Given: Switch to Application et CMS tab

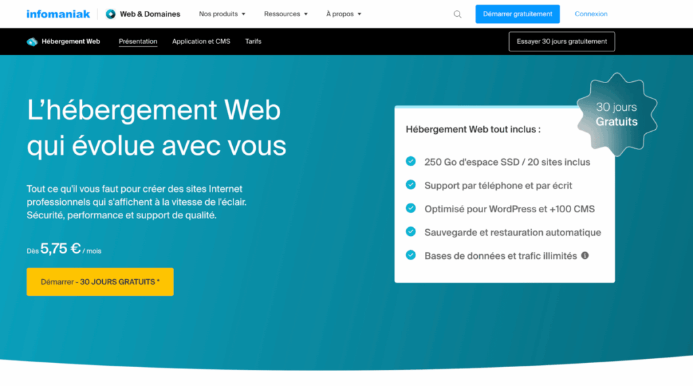Looking at the screenshot, I should tap(201, 41).
